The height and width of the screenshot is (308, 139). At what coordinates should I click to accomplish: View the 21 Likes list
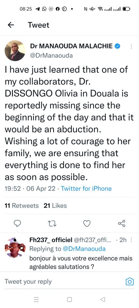[x=55, y=206]
